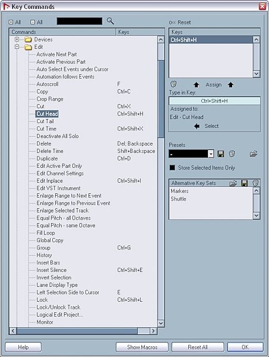Select Group command
Screen dimensions: 269x357
pyautogui.click(x=43, y=248)
